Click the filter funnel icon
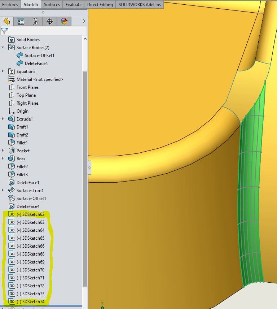Image resolution: width=277 pixels, height=309 pixels. (5, 31)
